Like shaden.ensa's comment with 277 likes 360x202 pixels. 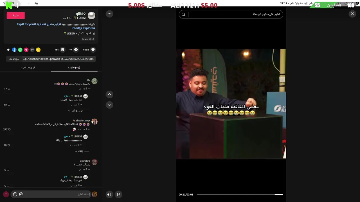[9, 129]
